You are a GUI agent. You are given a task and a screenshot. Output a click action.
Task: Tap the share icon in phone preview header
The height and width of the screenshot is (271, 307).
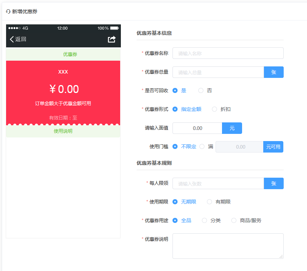point(112,39)
